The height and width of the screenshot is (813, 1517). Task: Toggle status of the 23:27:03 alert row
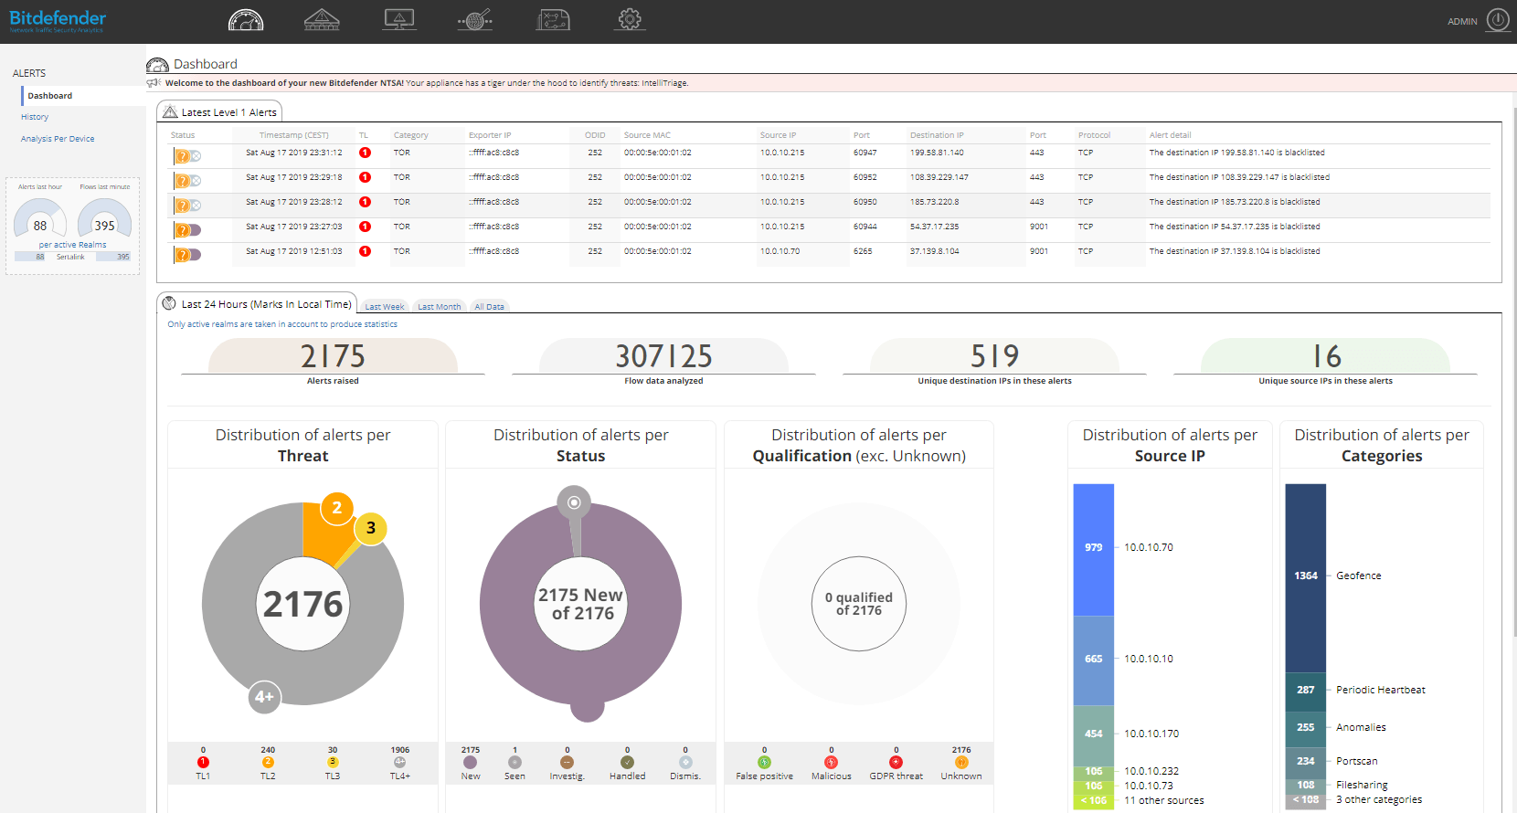(x=187, y=230)
